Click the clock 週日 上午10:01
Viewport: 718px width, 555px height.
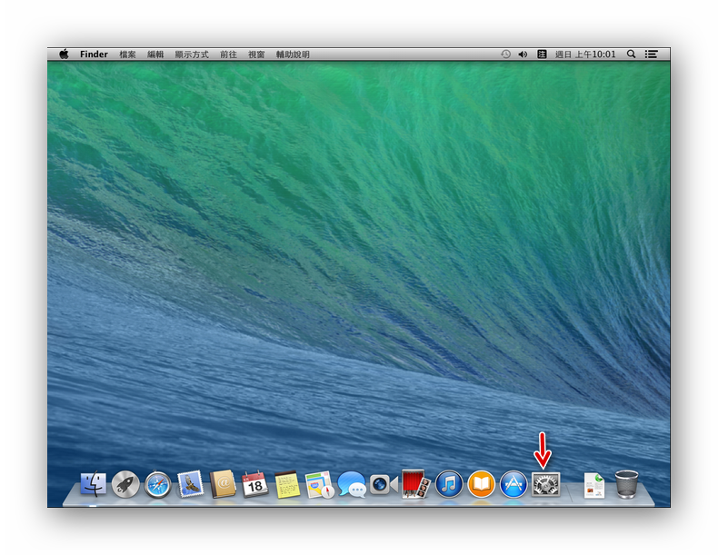tap(585, 55)
